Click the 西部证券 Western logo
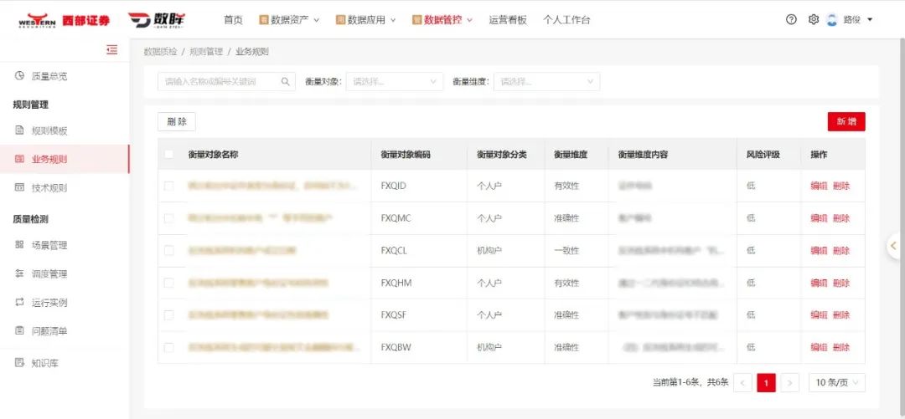The image size is (905, 419). [64, 20]
